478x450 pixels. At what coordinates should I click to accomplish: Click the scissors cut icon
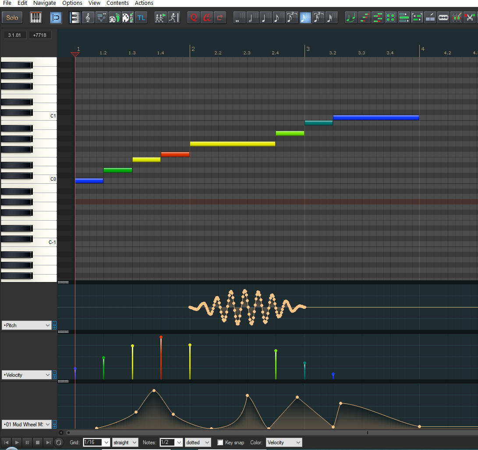pyautogui.click(x=470, y=18)
